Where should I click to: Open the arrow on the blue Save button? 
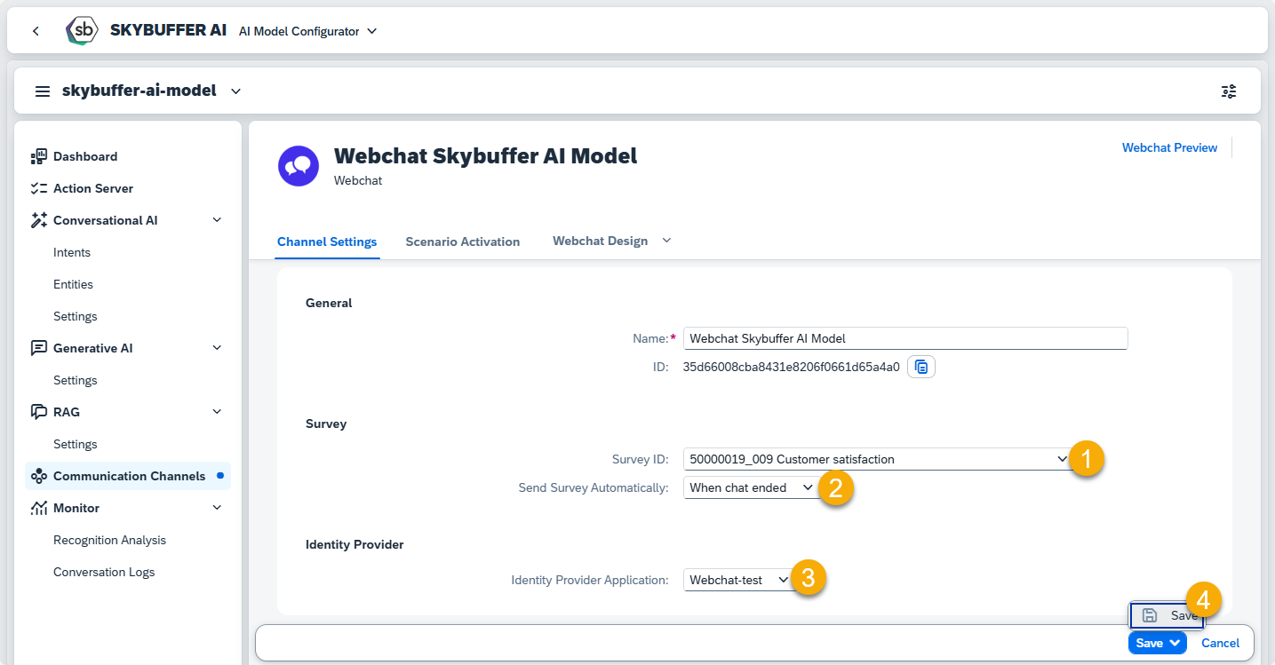pyautogui.click(x=1175, y=643)
